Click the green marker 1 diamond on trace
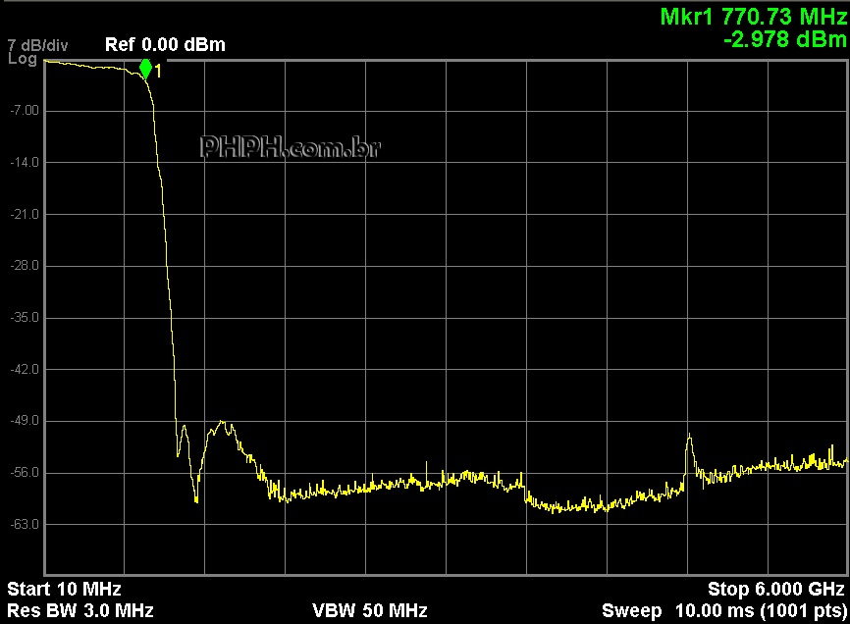This screenshot has height=624, width=850. click(145, 68)
